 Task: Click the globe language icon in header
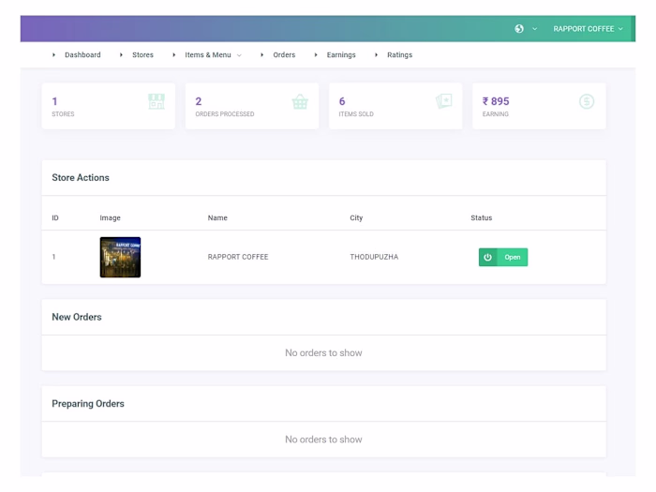(519, 29)
